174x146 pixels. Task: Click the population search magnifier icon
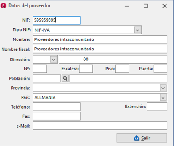point(65,78)
